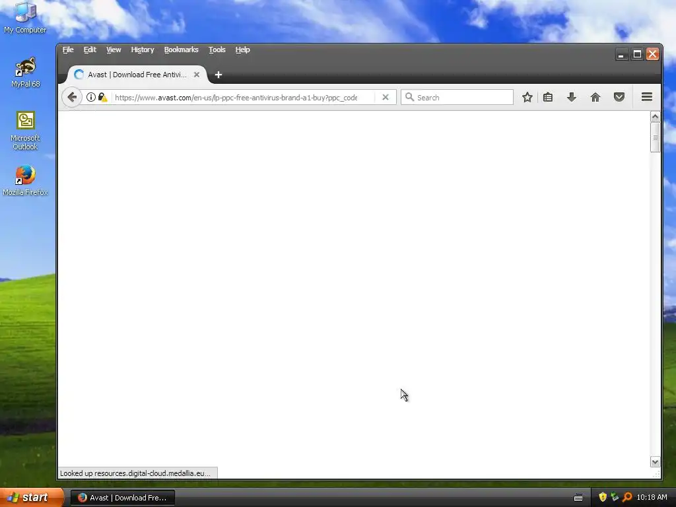This screenshot has width=676, height=507.
Task: Click status text 'Looked up resources.digital-cloud.medallia.eu...'
Action: [135, 473]
